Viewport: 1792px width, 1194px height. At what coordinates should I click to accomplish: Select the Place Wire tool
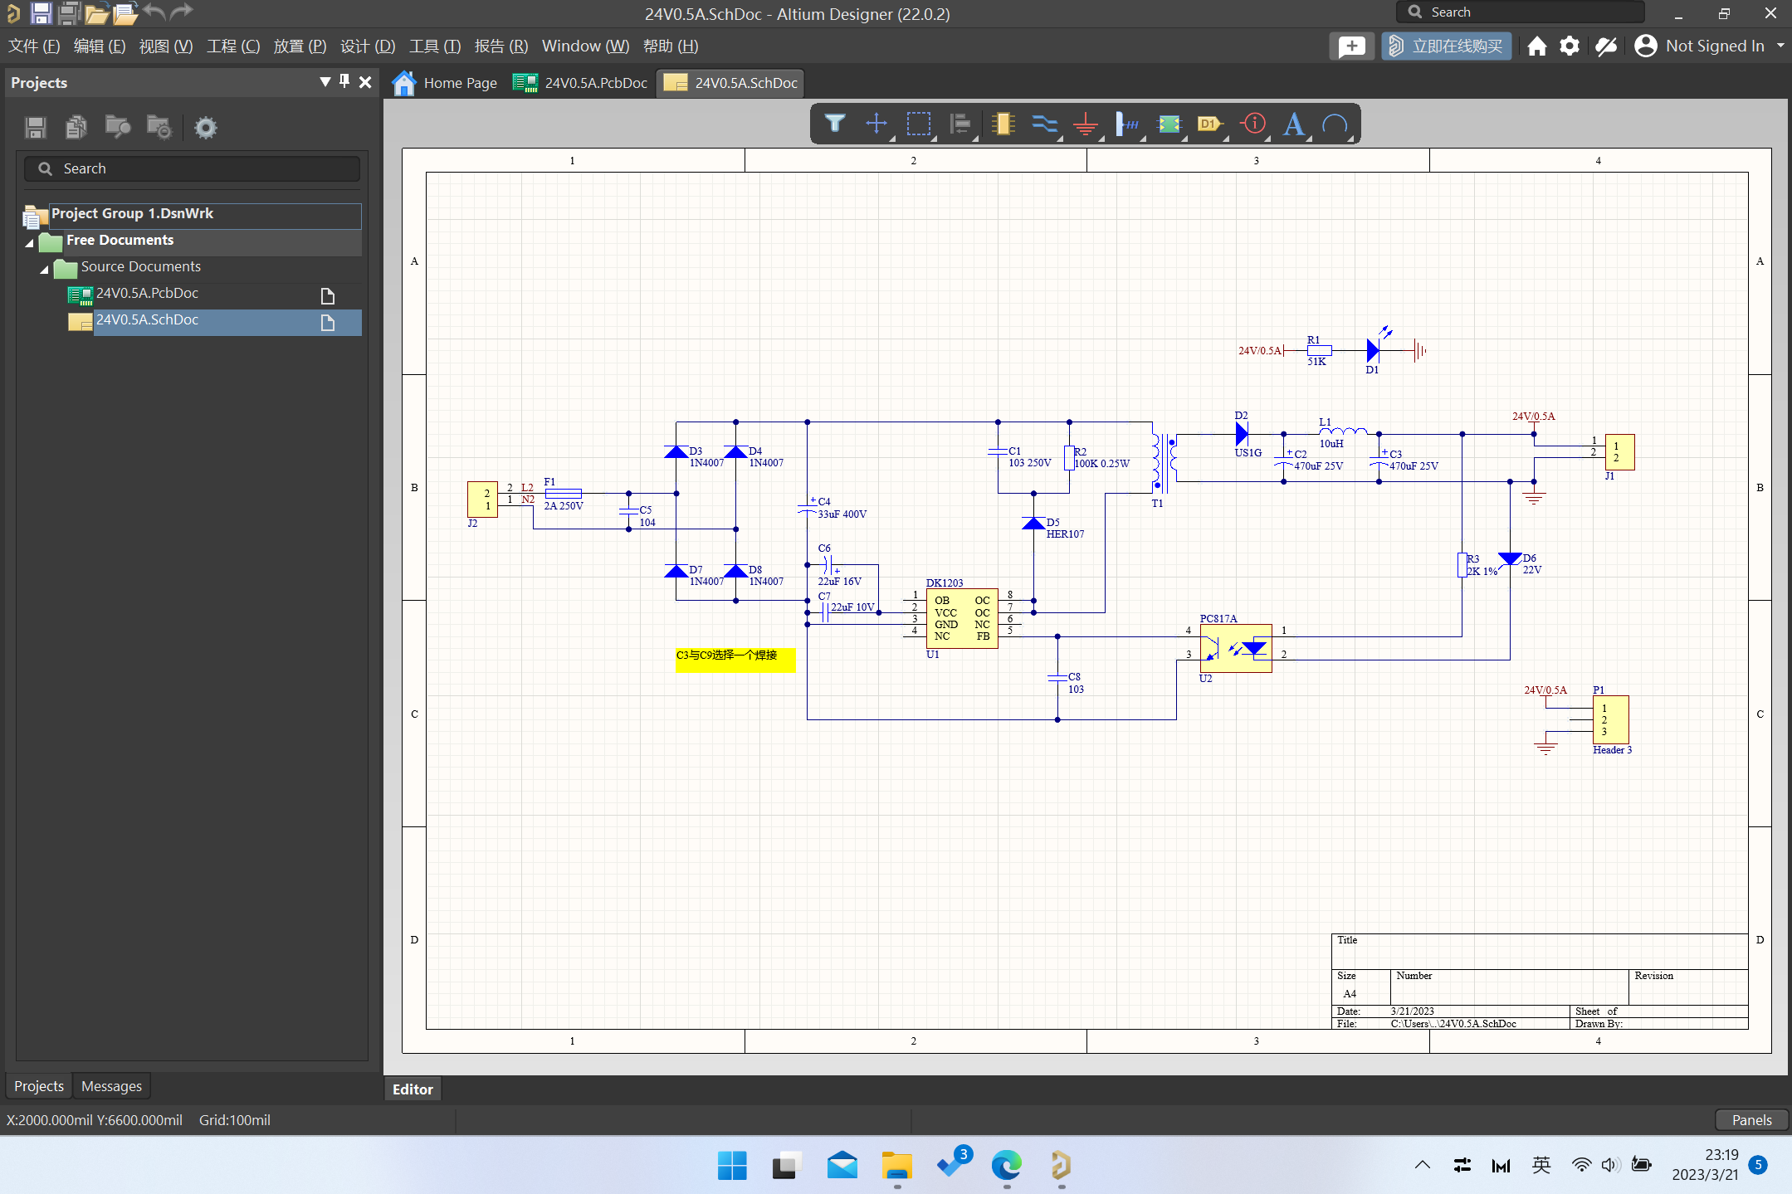[x=1044, y=124]
